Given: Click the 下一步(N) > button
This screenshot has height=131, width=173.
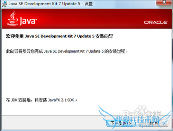Looking at the screenshot, I should [x=121, y=123].
